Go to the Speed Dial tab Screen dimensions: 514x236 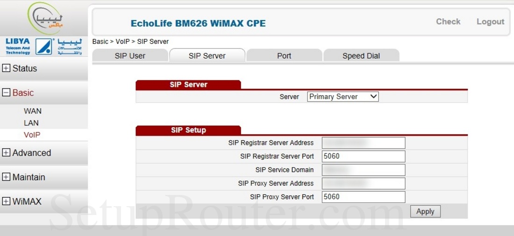361,56
